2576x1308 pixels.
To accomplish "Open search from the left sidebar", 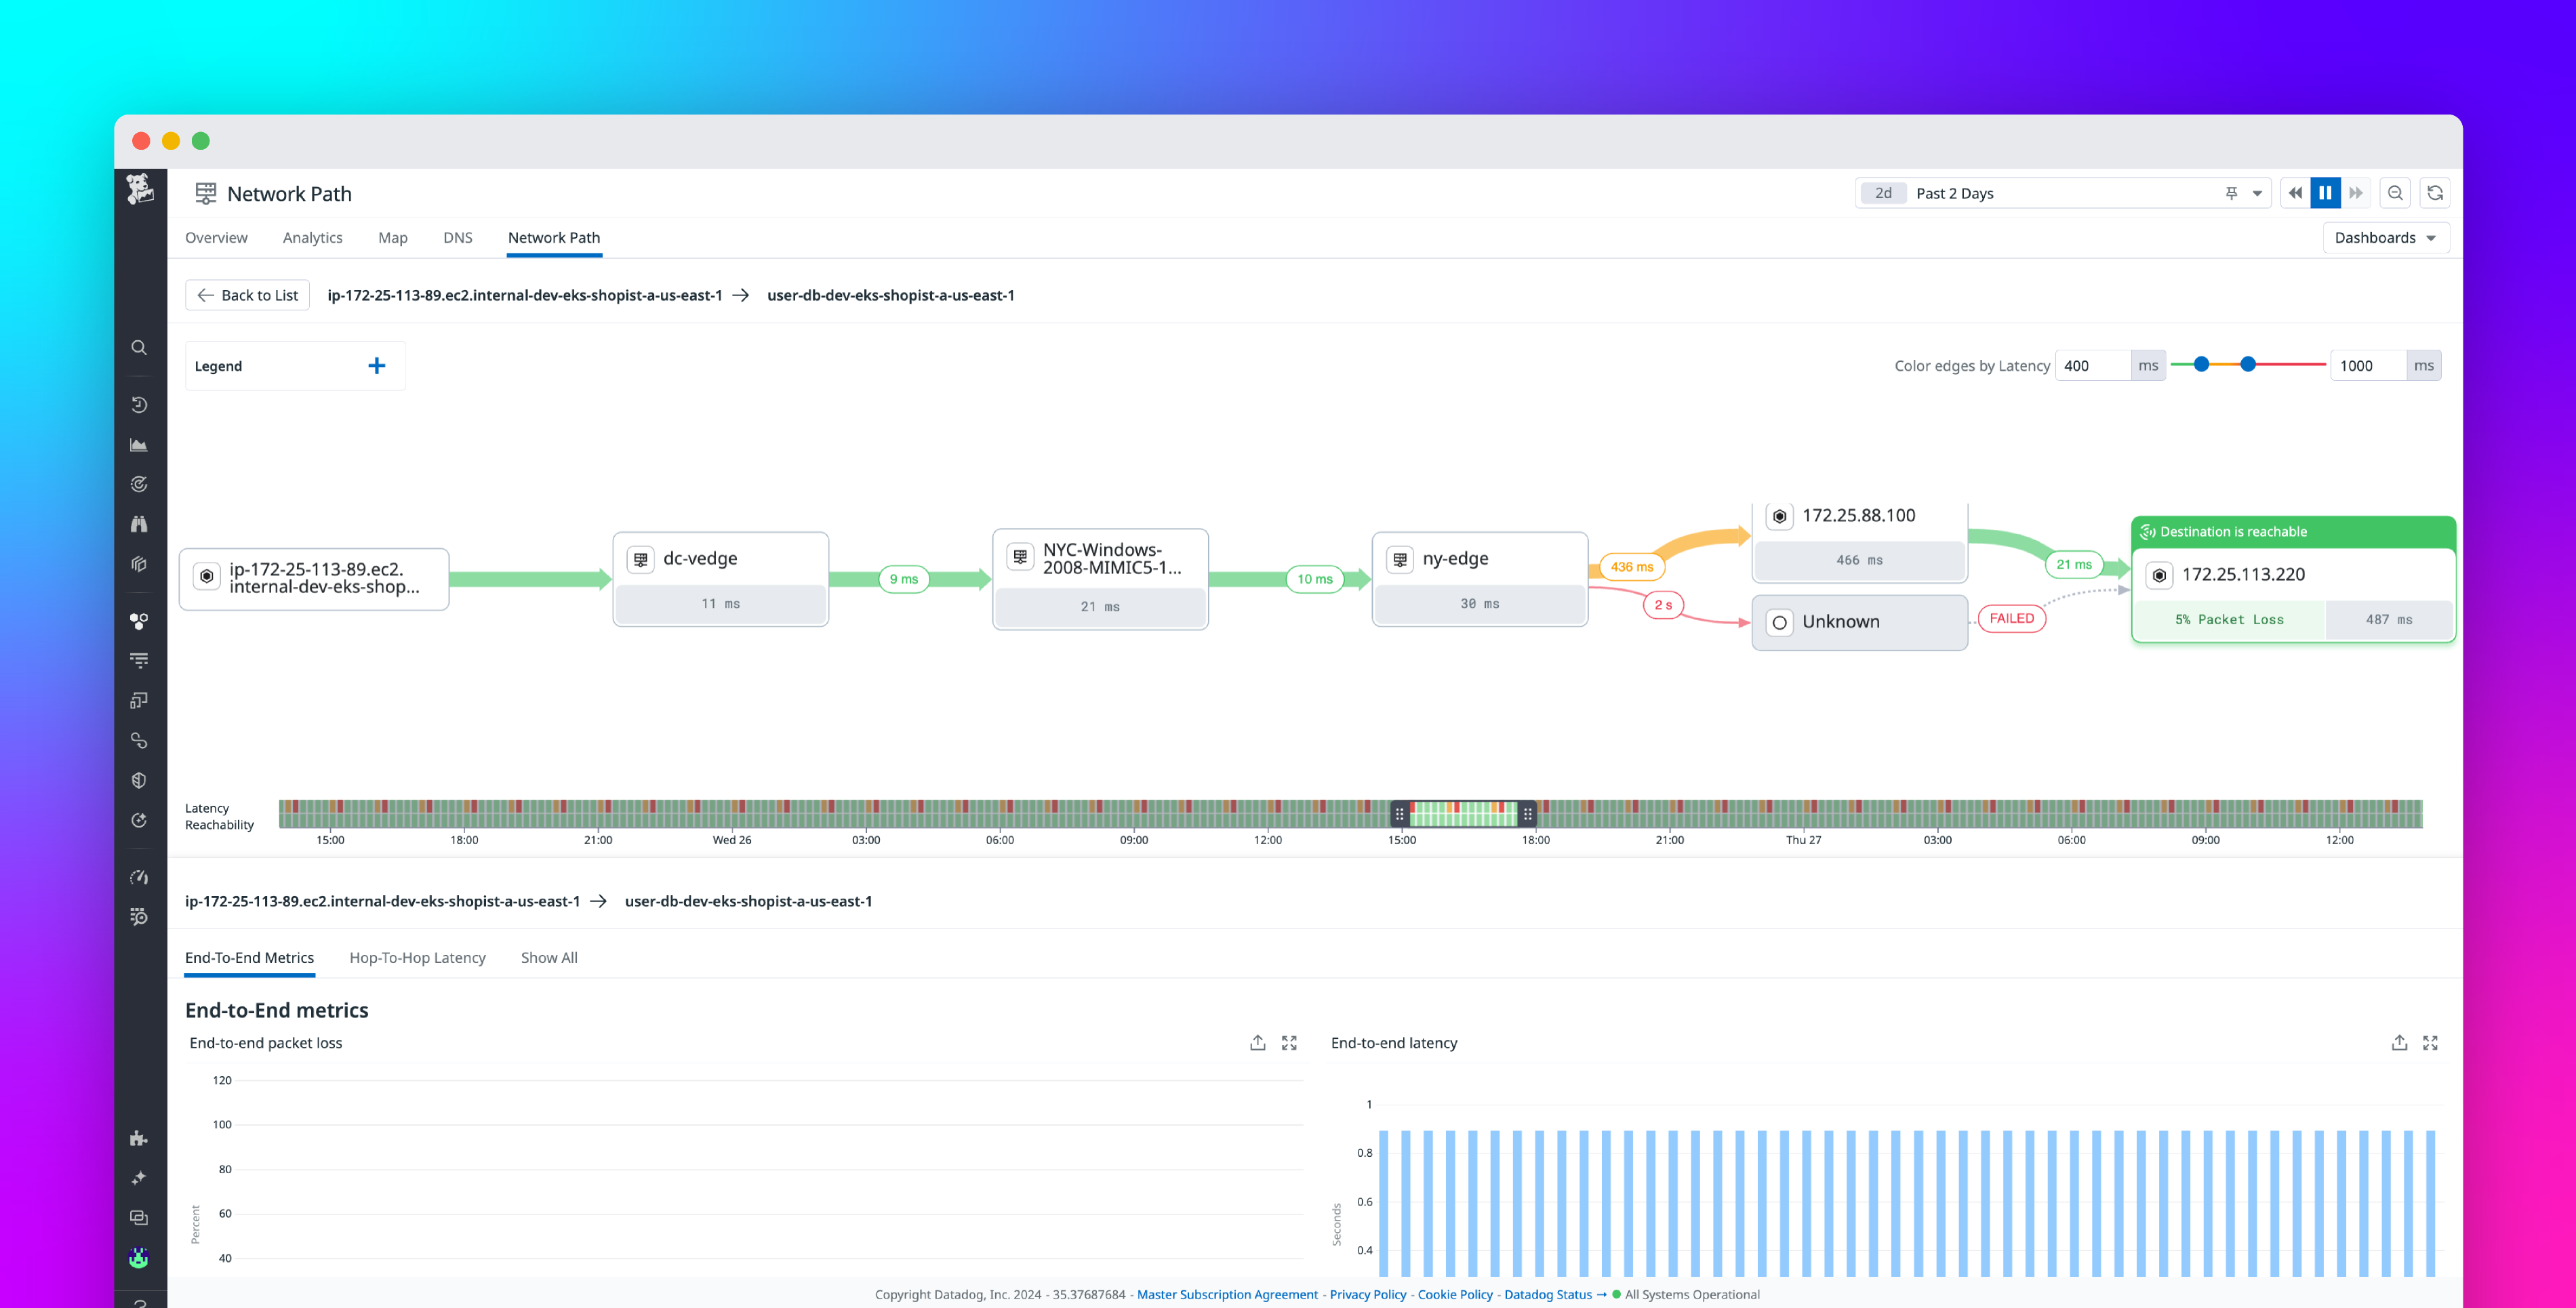I will click(x=139, y=347).
